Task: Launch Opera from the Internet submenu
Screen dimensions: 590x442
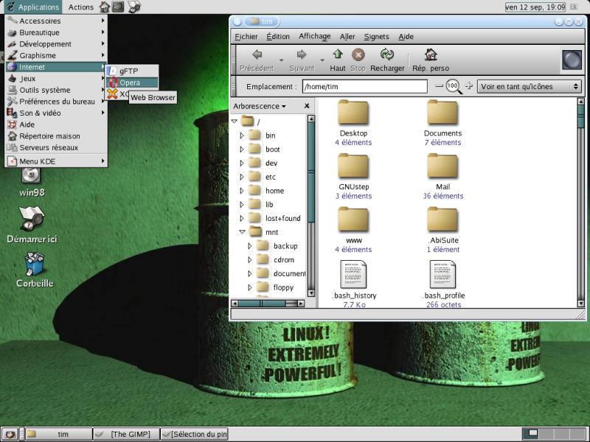Action: (130, 83)
